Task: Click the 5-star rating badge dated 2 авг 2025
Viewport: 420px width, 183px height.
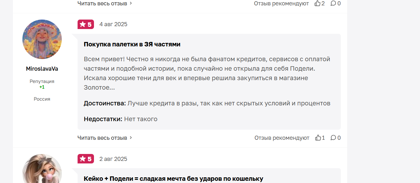Action: (86, 159)
